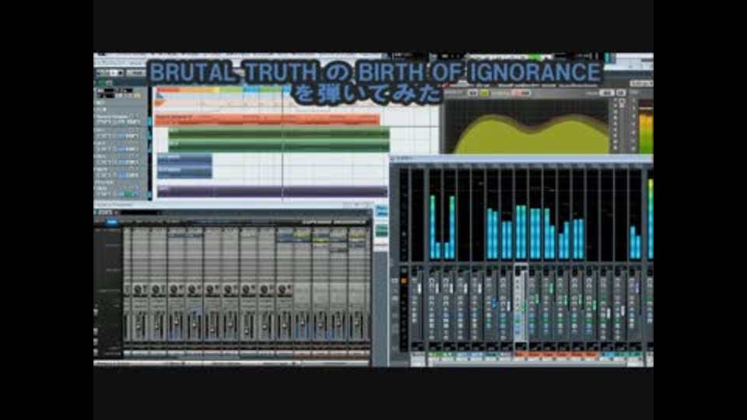Select the lower blue clip in the arrangement
The width and height of the screenshot is (747, 420).
coord(185,172)
